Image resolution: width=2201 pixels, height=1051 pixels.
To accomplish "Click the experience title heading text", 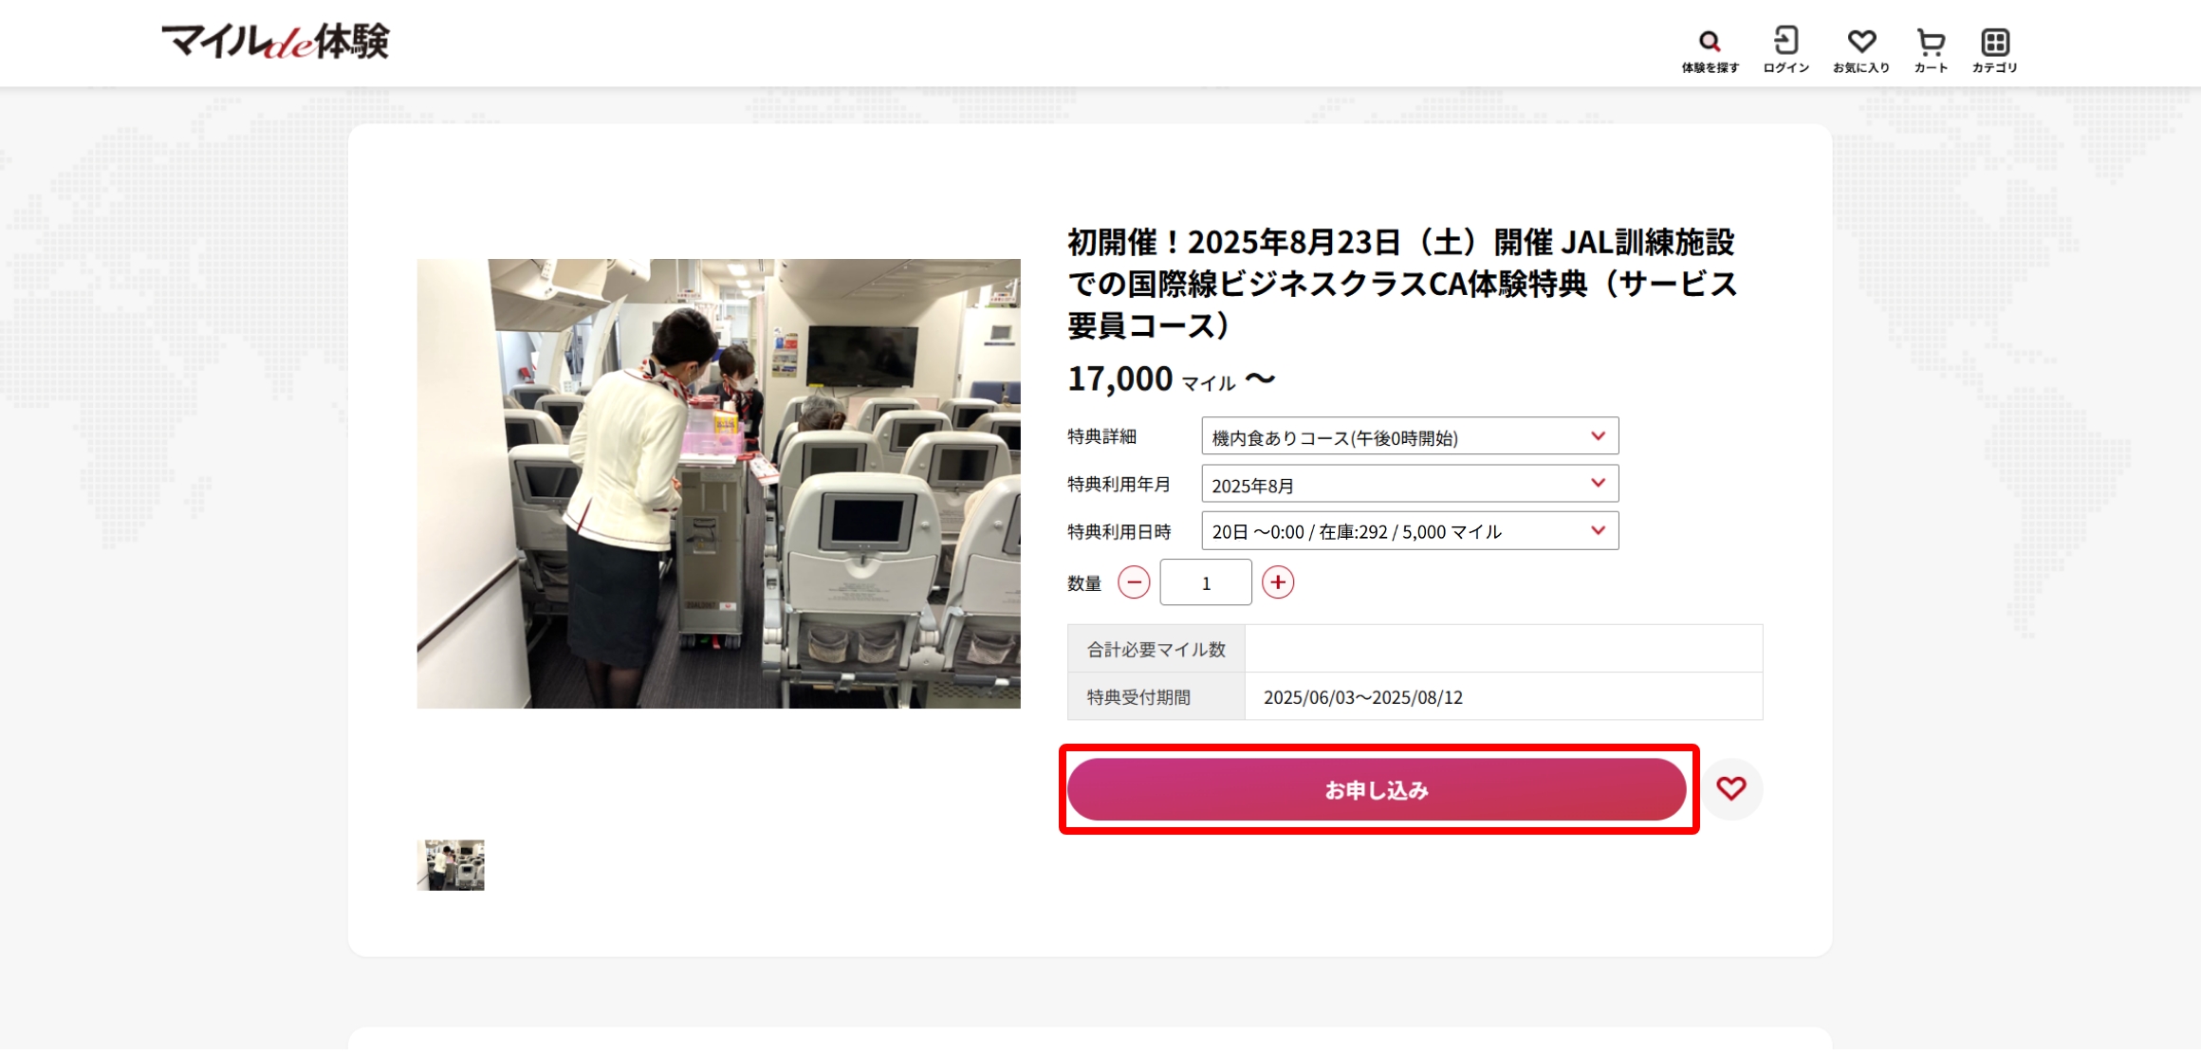I will pos(1402,284).
